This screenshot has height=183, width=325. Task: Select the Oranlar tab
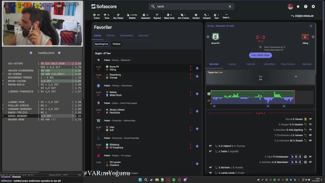coord(232,64)
